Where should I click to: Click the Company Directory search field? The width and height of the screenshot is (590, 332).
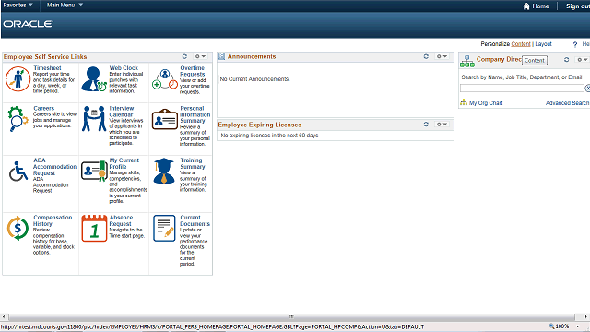(x=522, y=89)
